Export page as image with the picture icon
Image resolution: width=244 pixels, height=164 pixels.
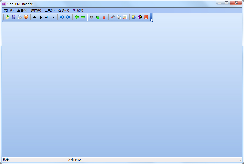point(125,17)
